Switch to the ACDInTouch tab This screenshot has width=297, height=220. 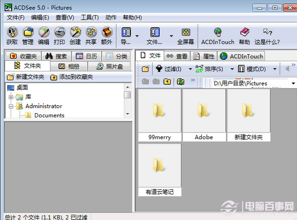click(241, 56)
